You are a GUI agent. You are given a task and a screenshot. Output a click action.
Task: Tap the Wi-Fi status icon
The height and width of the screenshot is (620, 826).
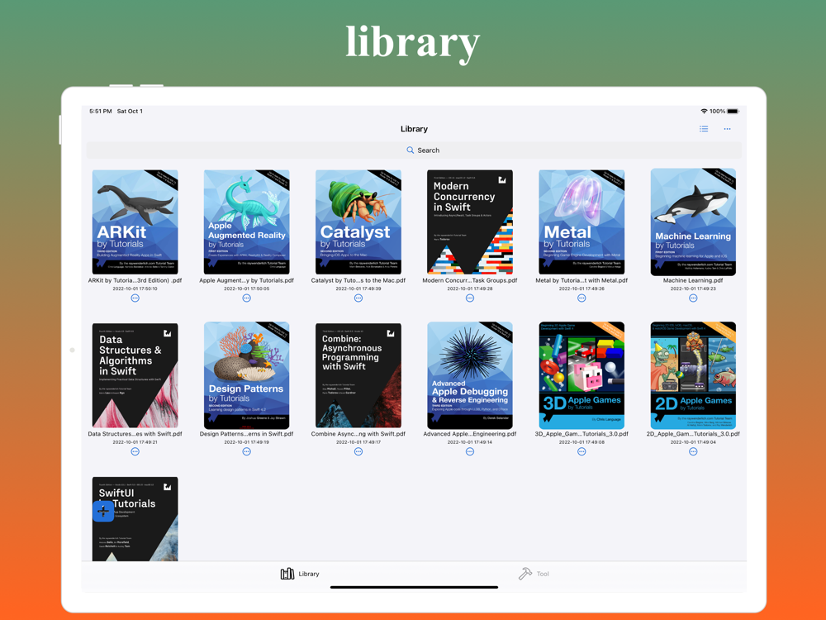(704, 112)
